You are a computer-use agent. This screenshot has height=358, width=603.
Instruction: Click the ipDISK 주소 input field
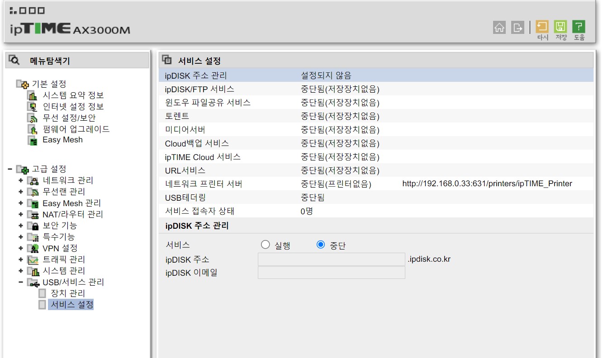tap(332, 259)
